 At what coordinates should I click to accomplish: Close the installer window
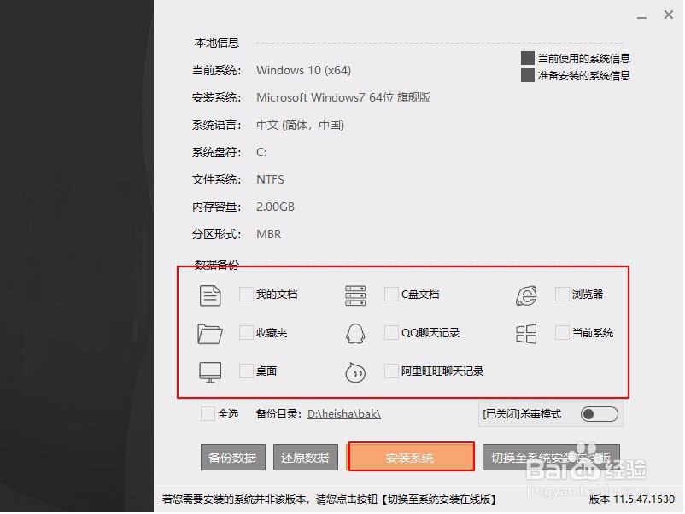[x=669, y=15]
